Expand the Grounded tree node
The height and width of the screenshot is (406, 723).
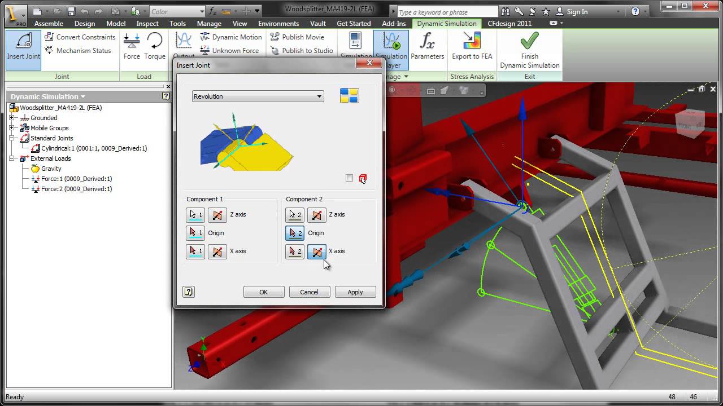(x=12, y=118)
